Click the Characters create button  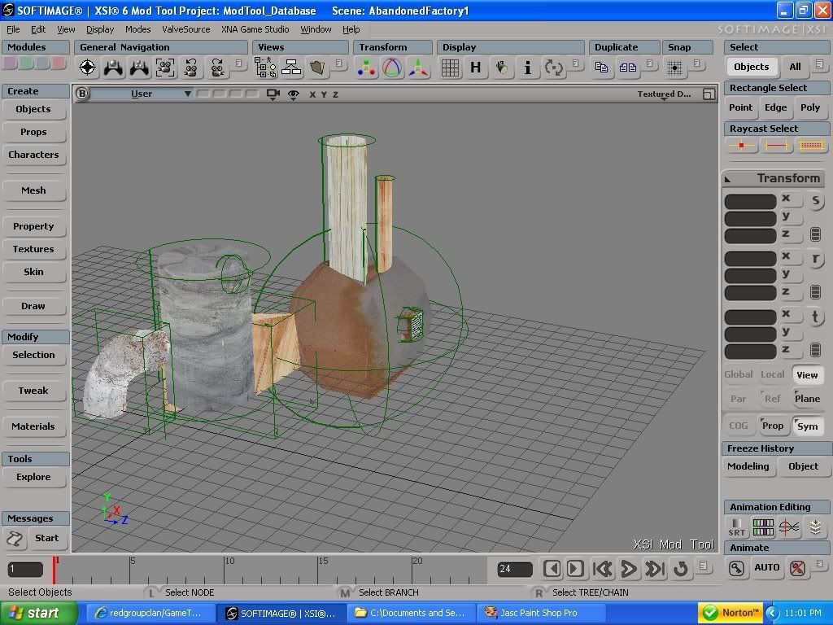pyautogui.click(x=33, y=155)
